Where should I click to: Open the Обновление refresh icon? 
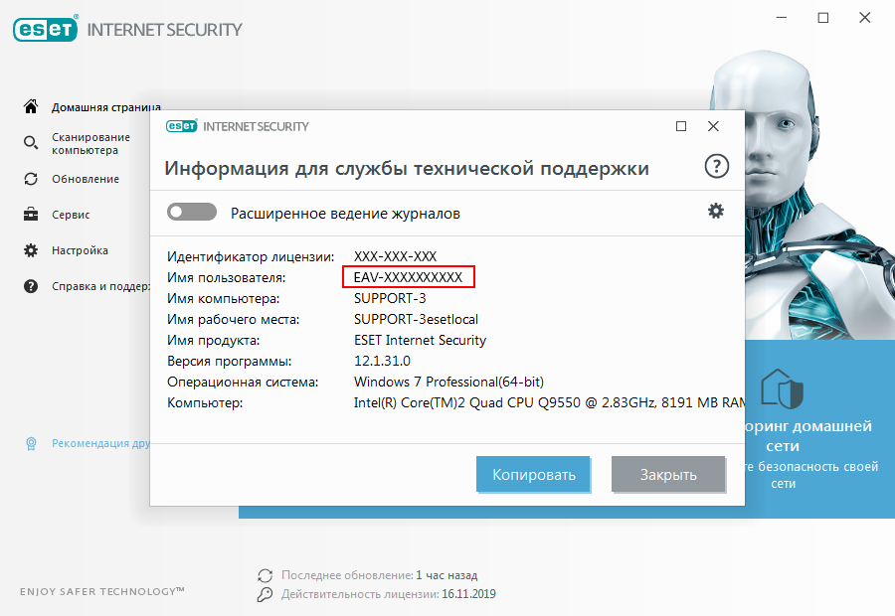31,179
